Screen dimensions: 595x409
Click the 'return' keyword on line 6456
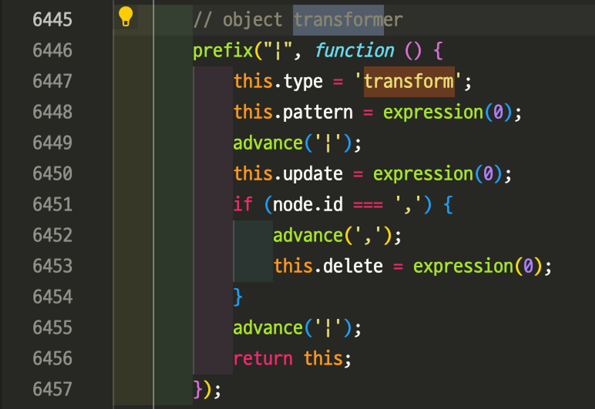(x=263, y=358)
